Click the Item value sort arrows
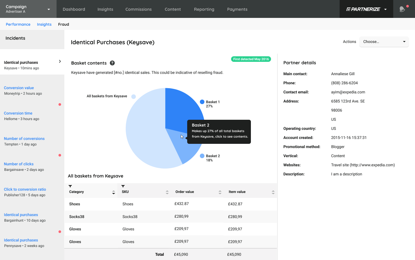Image resolution: width=415 pixels, height=260 pixels. [x=273, y=192]
